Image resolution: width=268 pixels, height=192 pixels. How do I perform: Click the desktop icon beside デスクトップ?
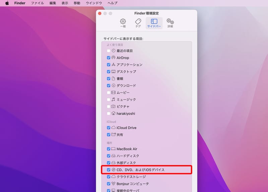pos(113,71)
